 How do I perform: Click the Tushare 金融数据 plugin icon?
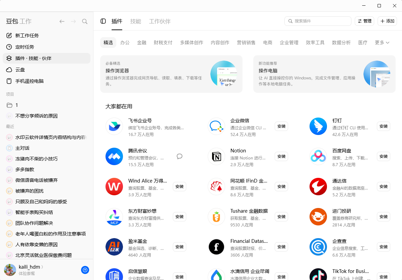click(x=216, y=217)
